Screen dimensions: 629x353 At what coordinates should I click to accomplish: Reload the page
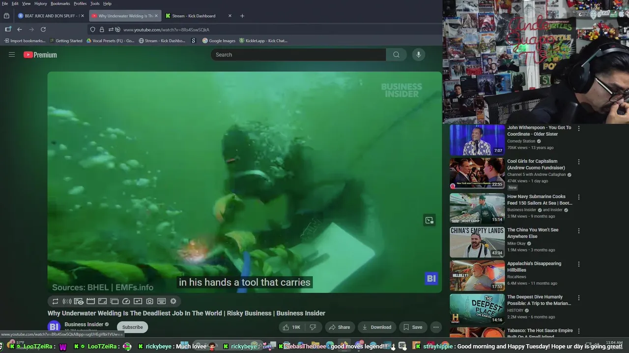tap(43, 29)
